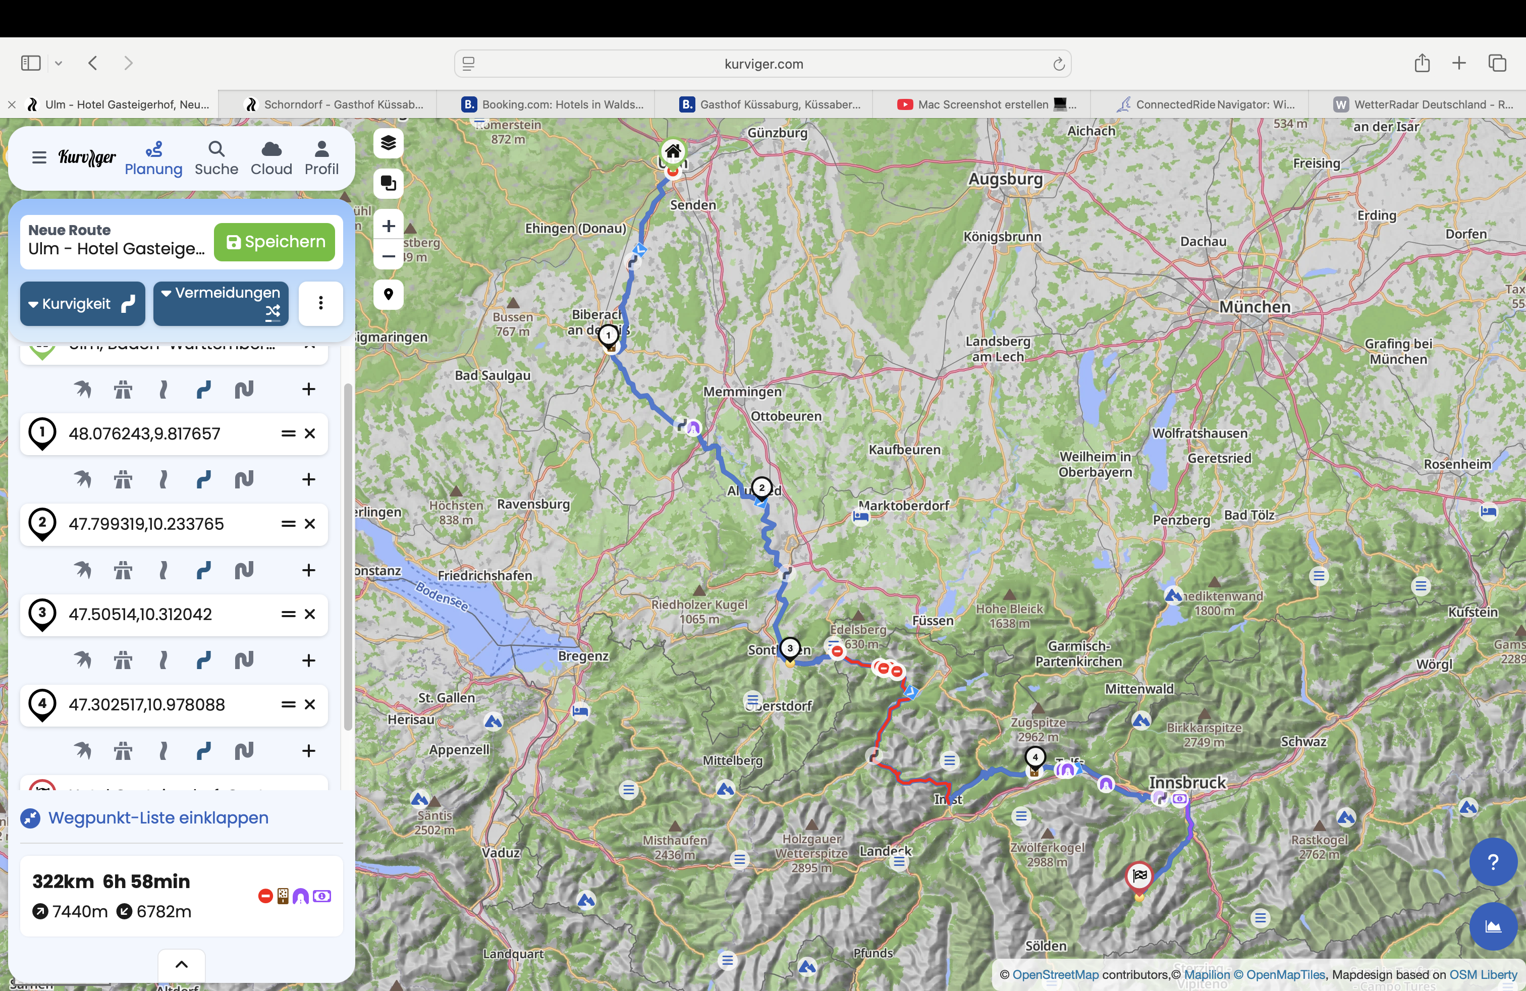Click map waypoint marker 2
The width and height of the screenshot is (1526, 991).
[x=761, y=488]
